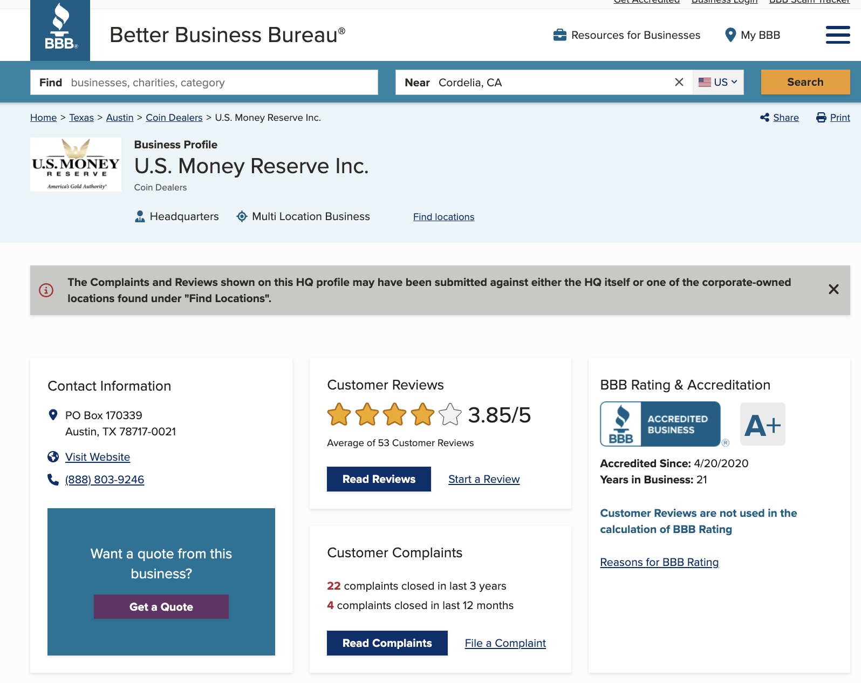Screen dimensions: 861x683
Task: Open the Find locations link
Action: coord(444,217)
